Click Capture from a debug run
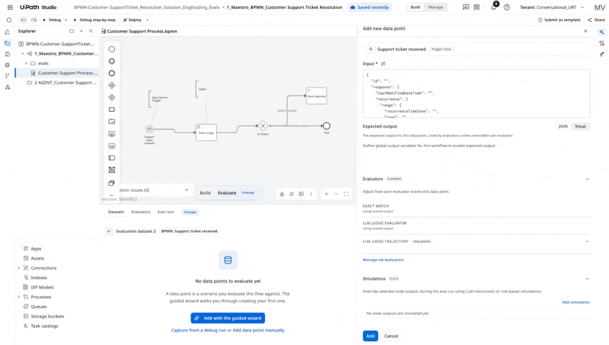This screenshot has height=345, width=609. [x=199, y=330]
